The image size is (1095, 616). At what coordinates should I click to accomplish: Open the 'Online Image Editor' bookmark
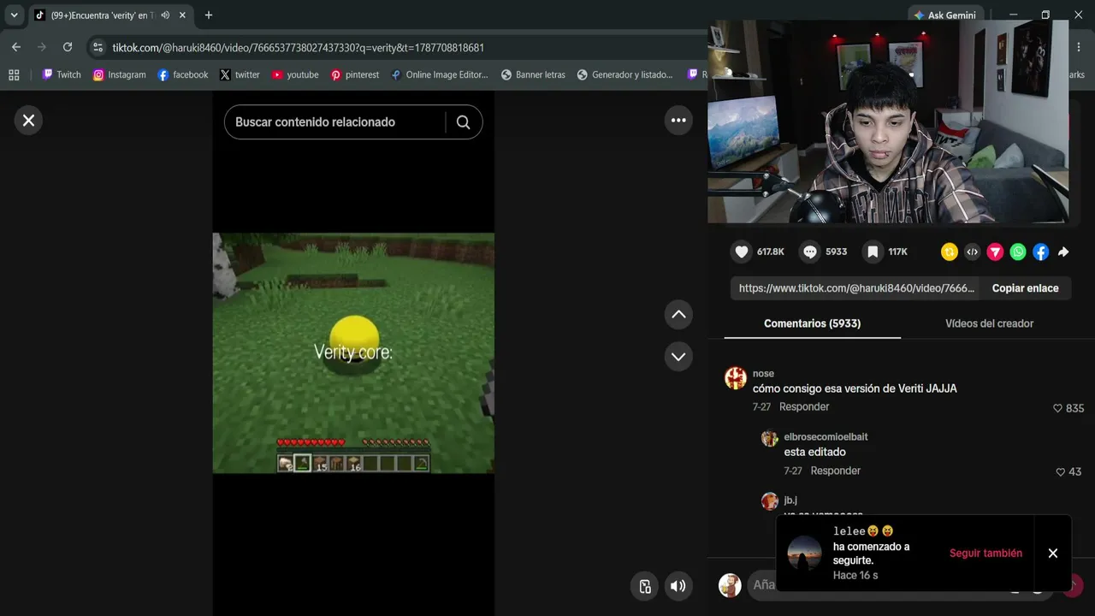click(x=440, y=74)
